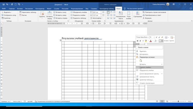Choose Создать примечание in context menu

point(150,83)
